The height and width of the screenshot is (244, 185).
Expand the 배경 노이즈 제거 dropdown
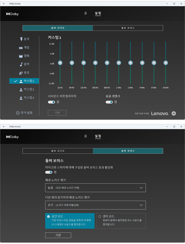coord(95,188)
